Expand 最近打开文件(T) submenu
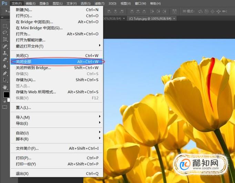The height and width of the screenshot is (183, 235). coord(57,46)
